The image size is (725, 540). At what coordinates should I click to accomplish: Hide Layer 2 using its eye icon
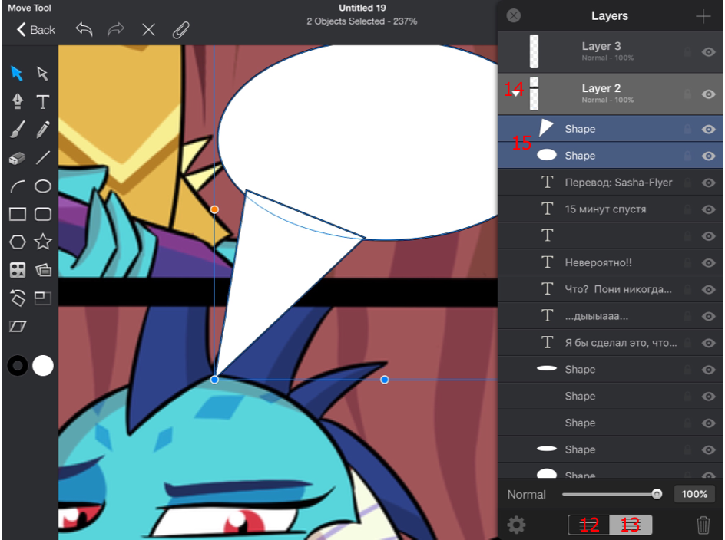point(708,94)
